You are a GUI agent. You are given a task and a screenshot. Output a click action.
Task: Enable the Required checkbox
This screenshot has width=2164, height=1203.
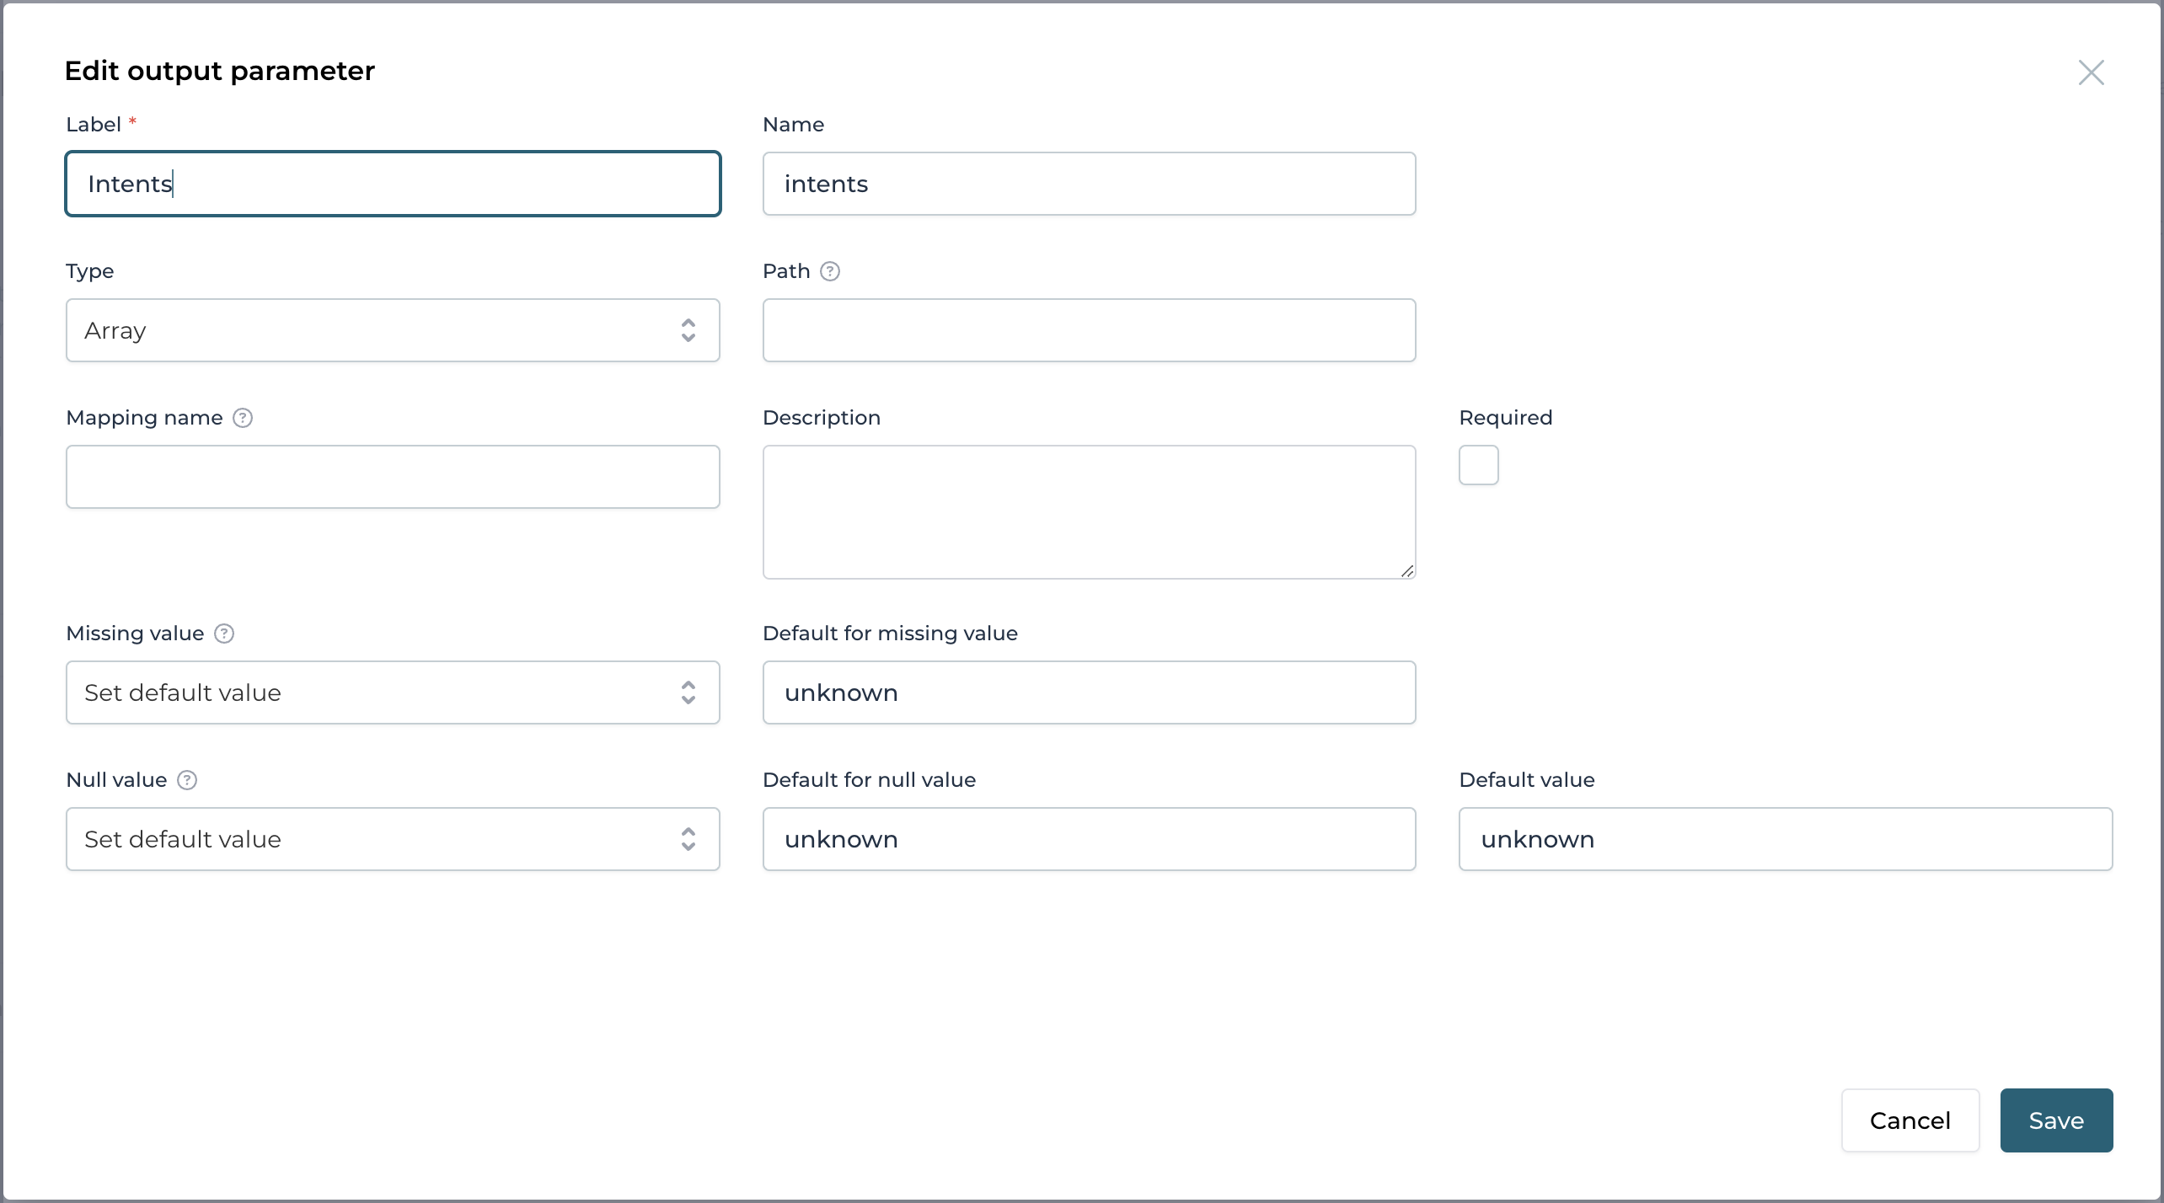coord(1478,465)
